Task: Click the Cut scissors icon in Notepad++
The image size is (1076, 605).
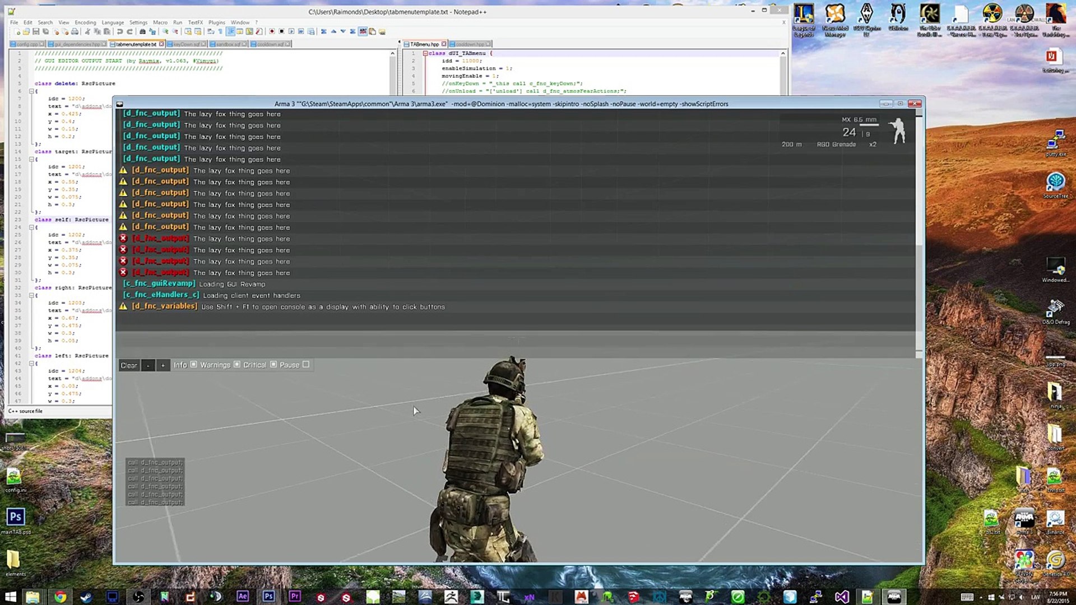Action: [87, 31]
